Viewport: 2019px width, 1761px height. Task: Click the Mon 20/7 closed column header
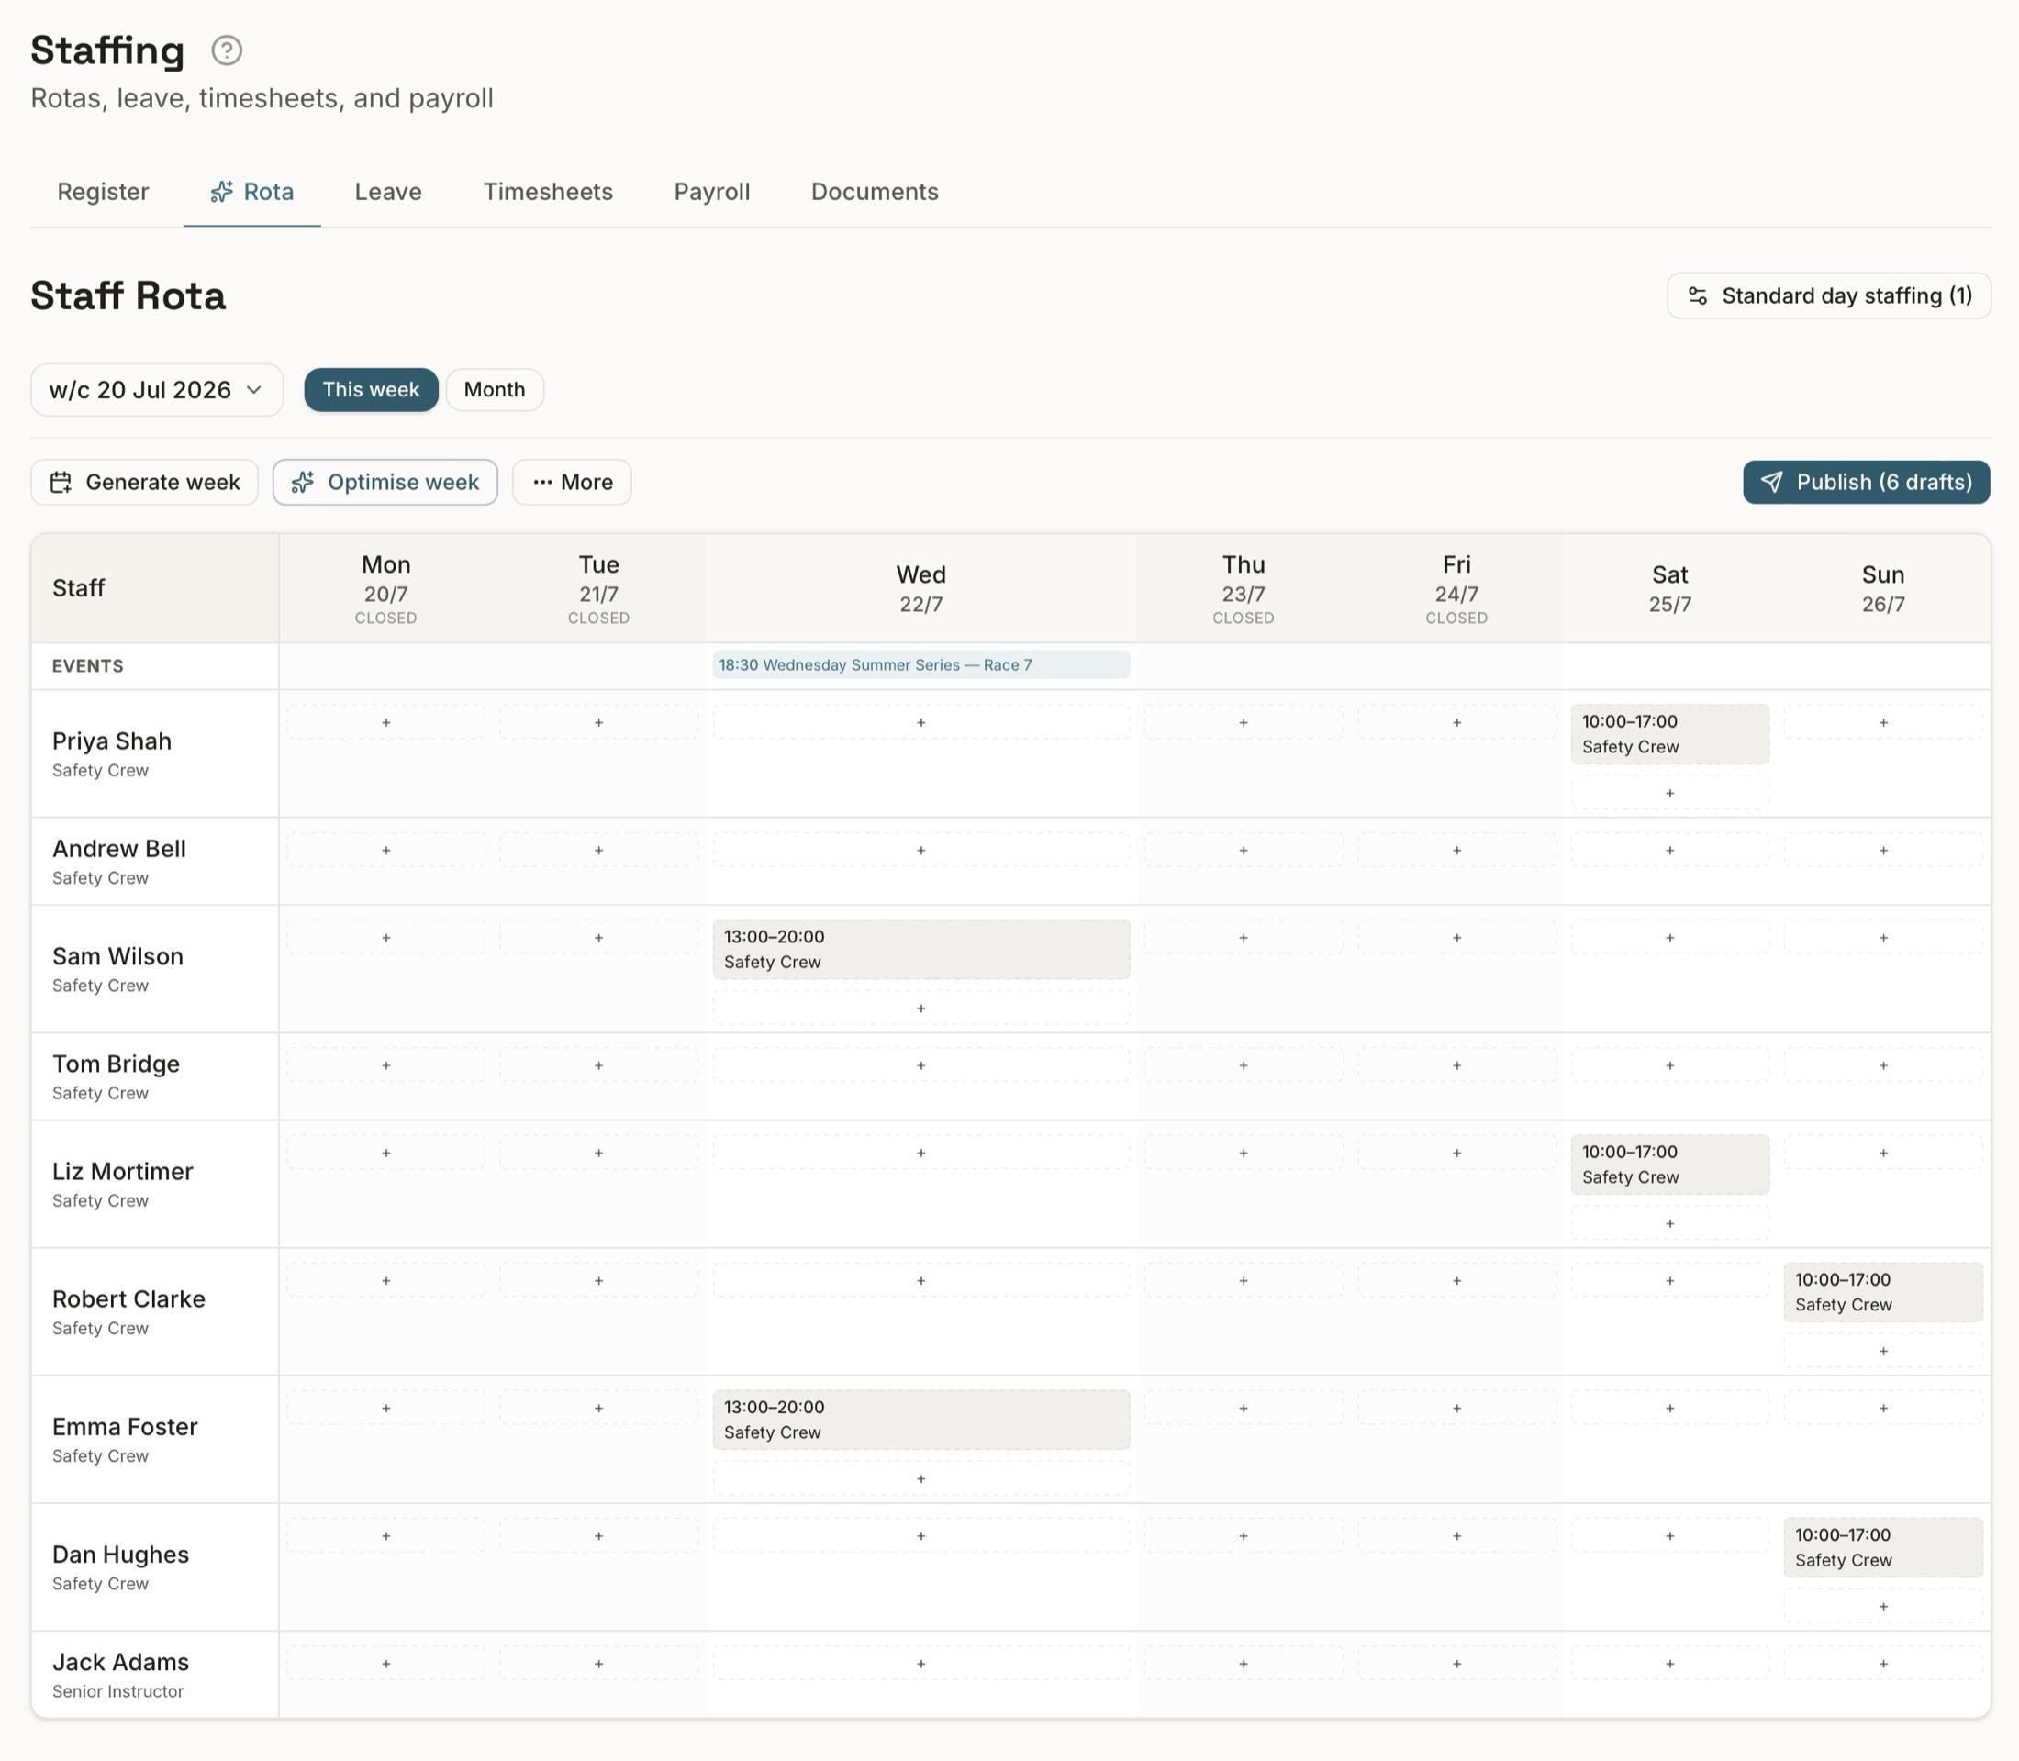click(385, 590)
